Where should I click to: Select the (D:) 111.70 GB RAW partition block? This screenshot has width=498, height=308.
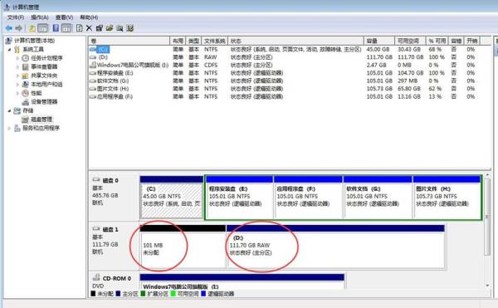click(335, 247)
